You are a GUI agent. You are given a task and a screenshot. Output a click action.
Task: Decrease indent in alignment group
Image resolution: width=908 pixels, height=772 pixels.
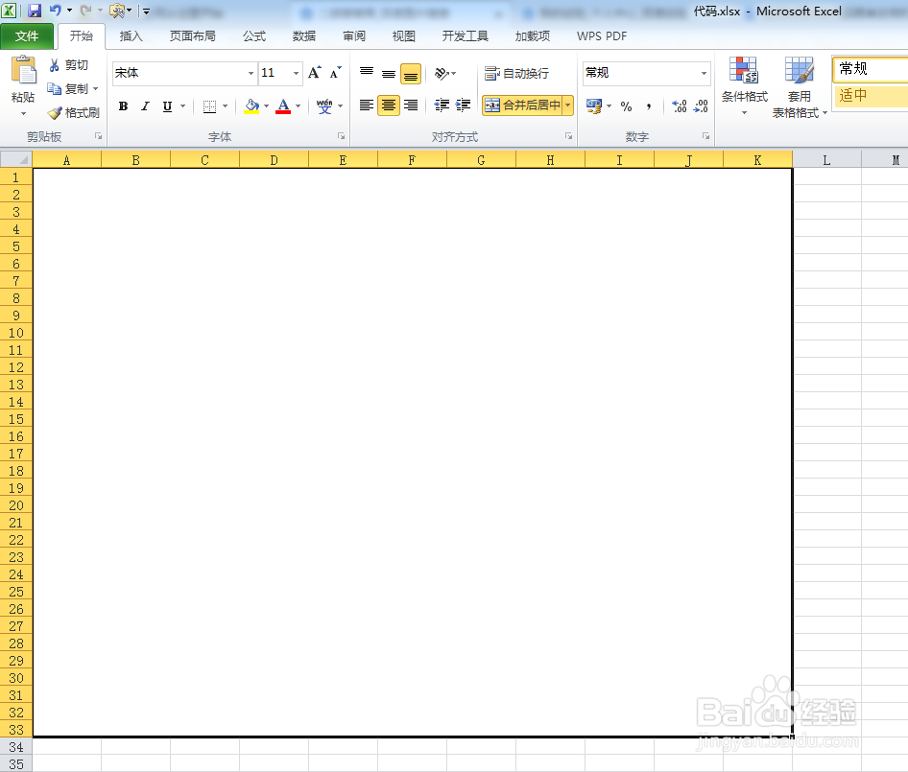click(442, 105)
